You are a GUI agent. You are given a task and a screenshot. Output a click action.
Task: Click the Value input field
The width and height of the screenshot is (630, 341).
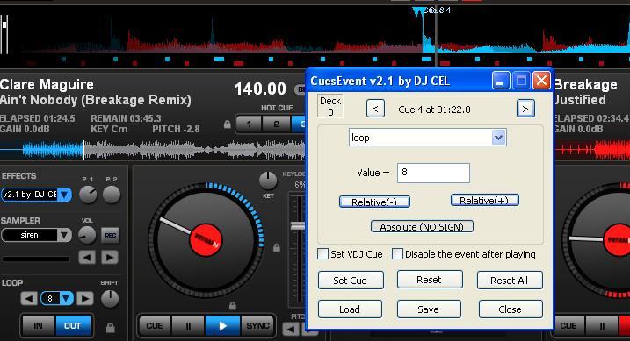pyautogui.click(x=433, y=173)
